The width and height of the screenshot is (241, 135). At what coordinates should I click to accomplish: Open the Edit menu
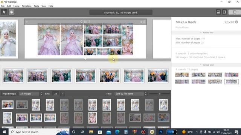point(9,6)
